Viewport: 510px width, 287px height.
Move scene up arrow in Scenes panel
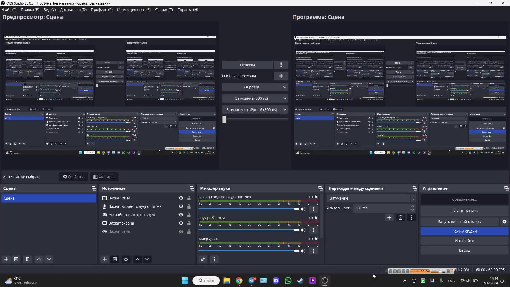tap(39, 259)
